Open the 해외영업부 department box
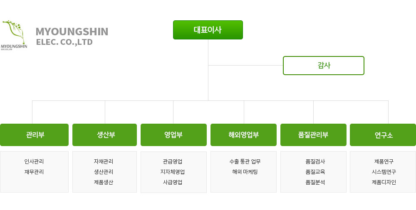The height and width of the screenshot is (210, 416). (243, 135)
